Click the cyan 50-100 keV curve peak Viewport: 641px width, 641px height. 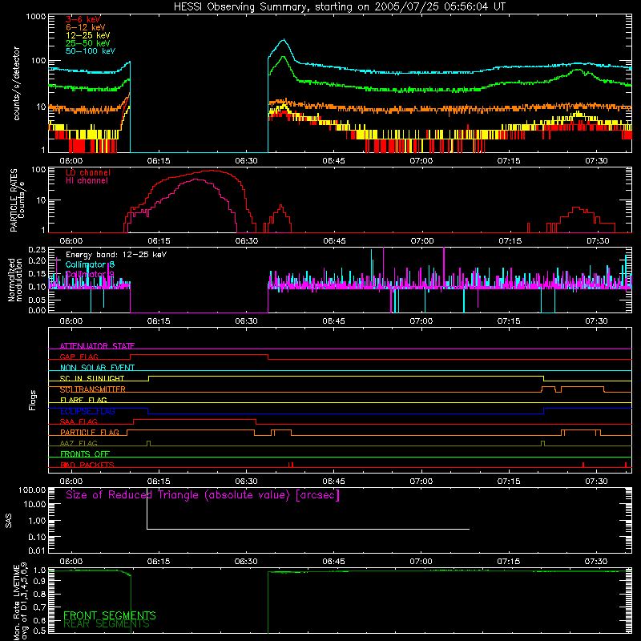point(284,40)
